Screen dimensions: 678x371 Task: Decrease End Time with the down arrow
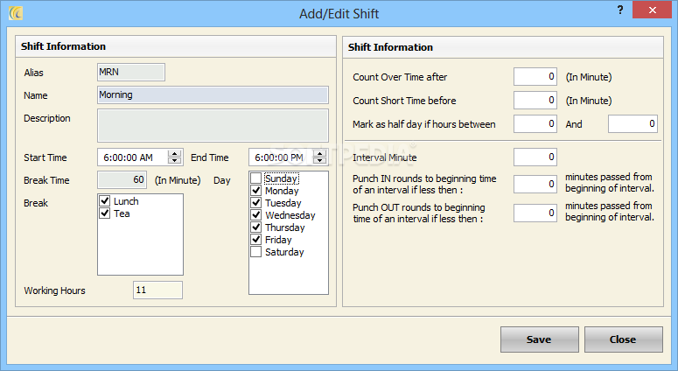(320, 161)
